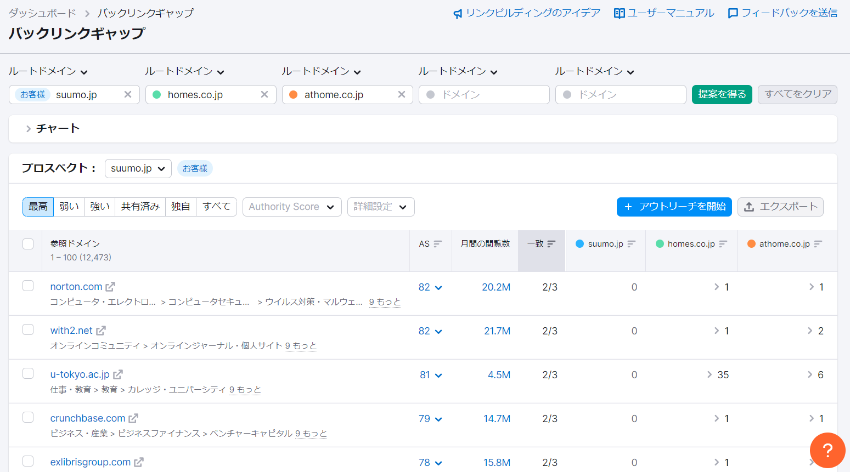Image resolution: width=850 pixels, height=472 pixels.
Task: Select the すべて filter tab
Action: click(216, 207)
